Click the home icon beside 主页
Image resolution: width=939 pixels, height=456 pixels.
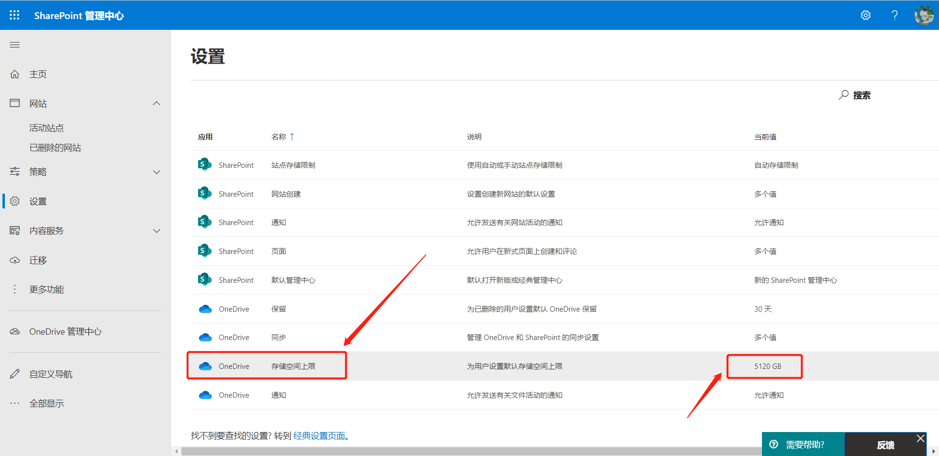[x=15, y=74]
